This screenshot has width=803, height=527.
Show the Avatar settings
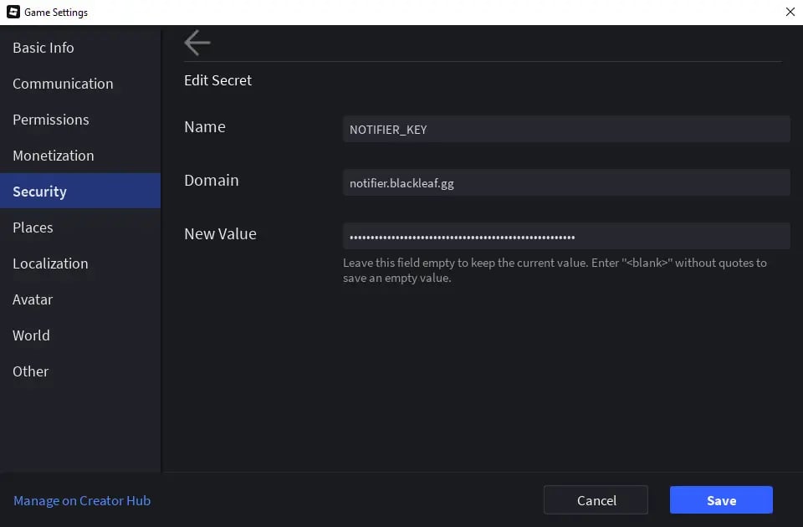point(33,299)
